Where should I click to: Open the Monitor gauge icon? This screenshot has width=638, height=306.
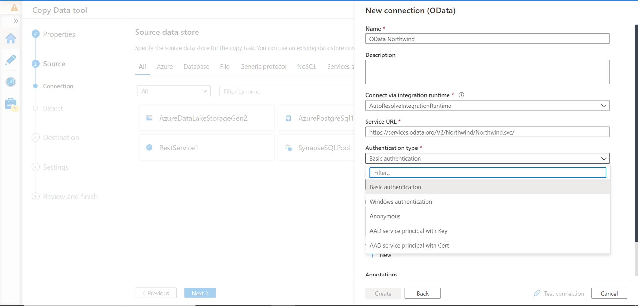[11, 82]
